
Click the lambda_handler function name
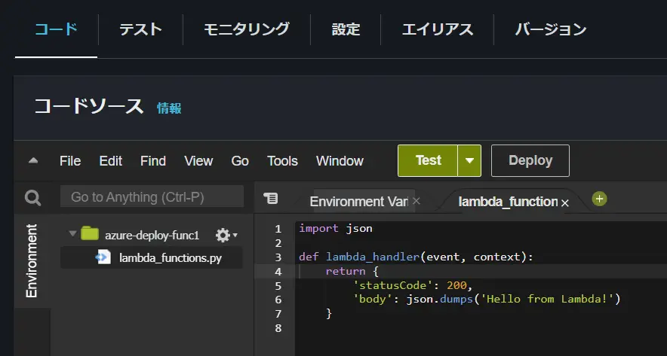pyautogui.click(x=373, y=257)
